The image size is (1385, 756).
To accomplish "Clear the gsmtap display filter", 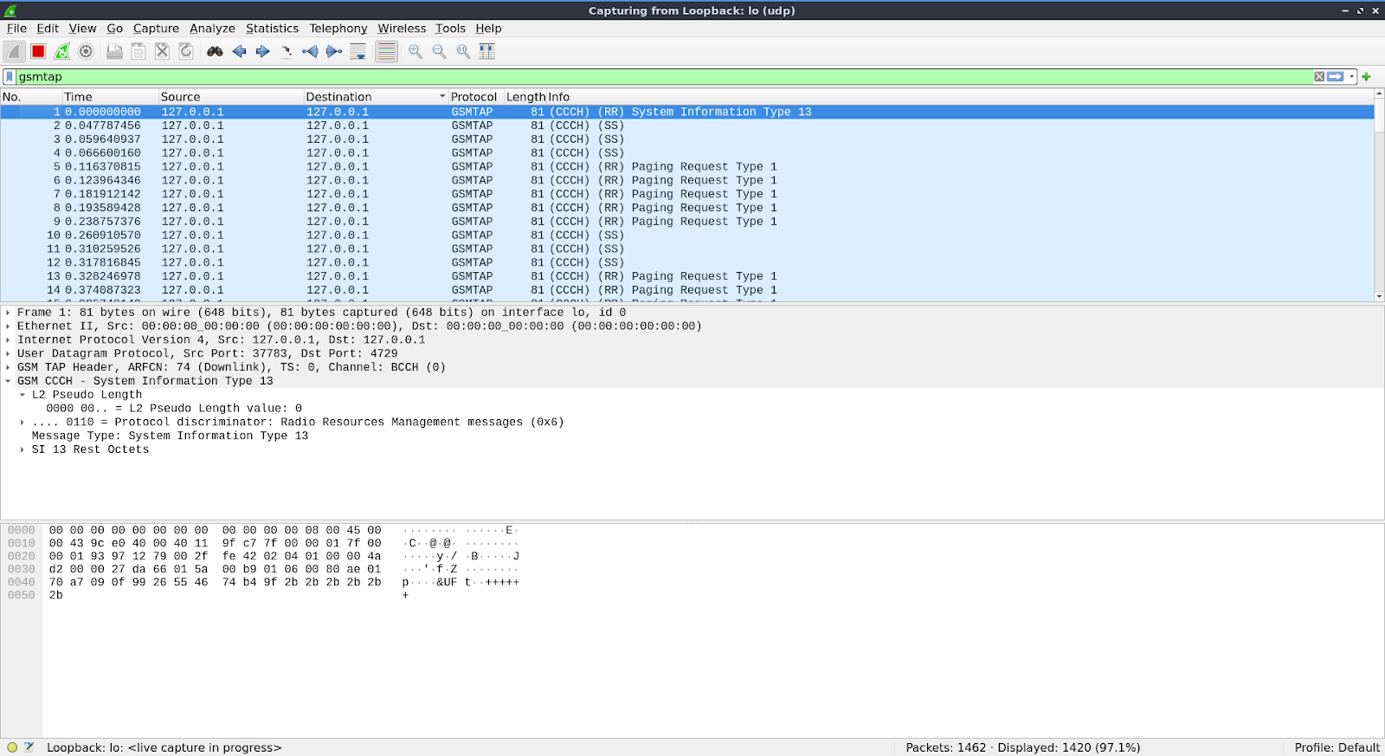I will coord(1319,77).
